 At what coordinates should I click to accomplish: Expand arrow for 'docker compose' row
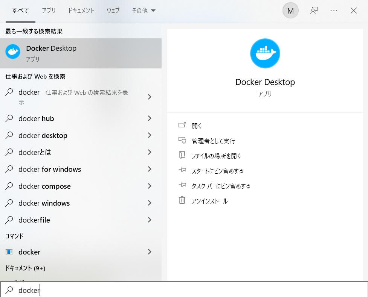[150, 186]
